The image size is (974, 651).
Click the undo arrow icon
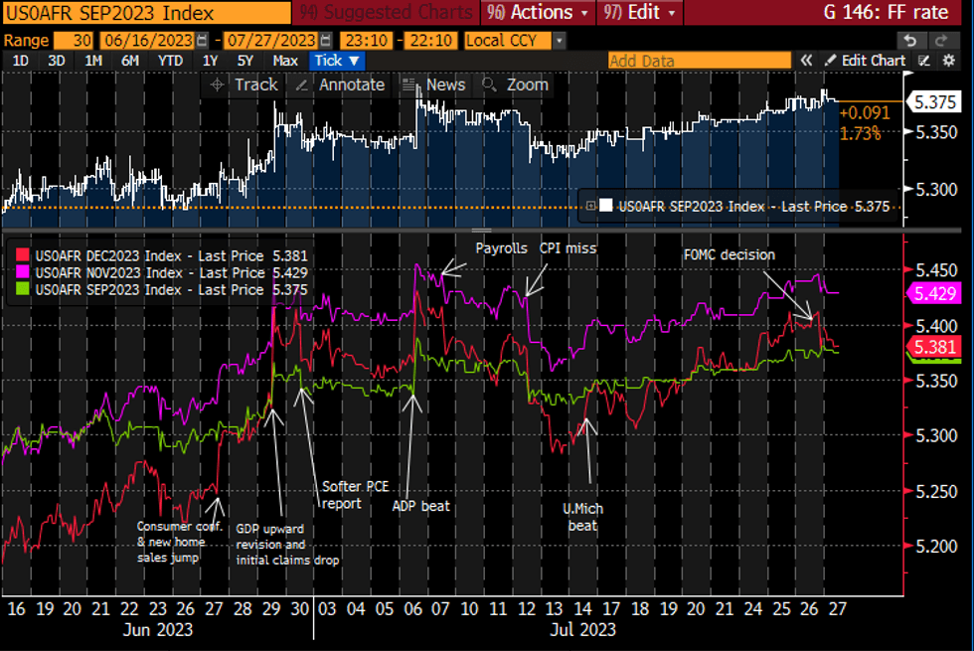click(x=909, y=41)
